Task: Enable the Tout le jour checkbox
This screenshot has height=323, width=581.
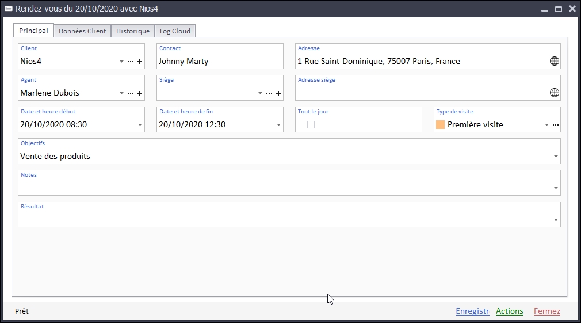Action: 311,124
